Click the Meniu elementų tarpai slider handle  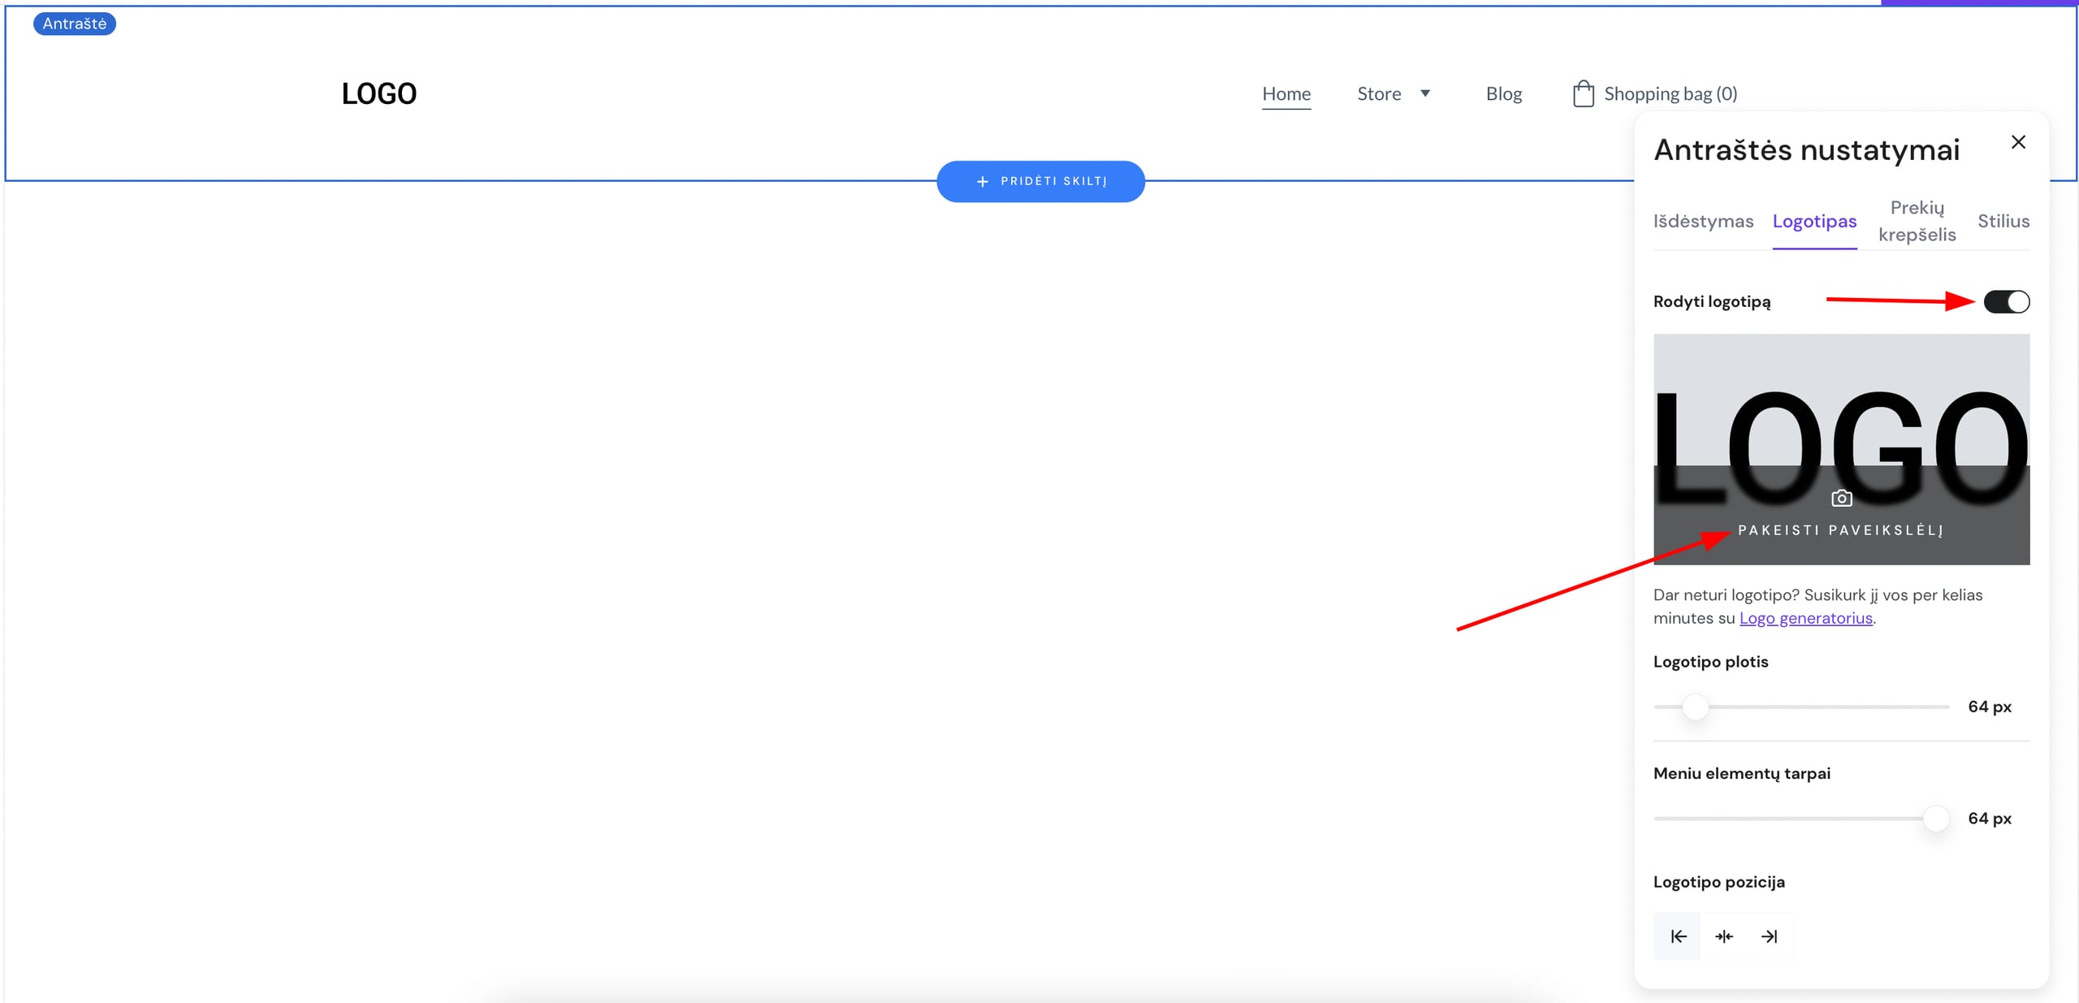(x=1936, y=819)
